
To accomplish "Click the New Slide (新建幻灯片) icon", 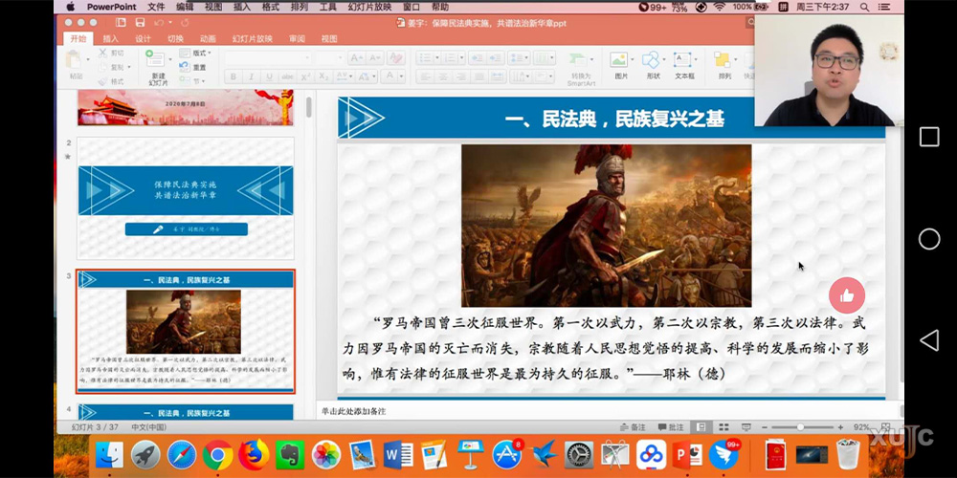I will click(153, 60).
